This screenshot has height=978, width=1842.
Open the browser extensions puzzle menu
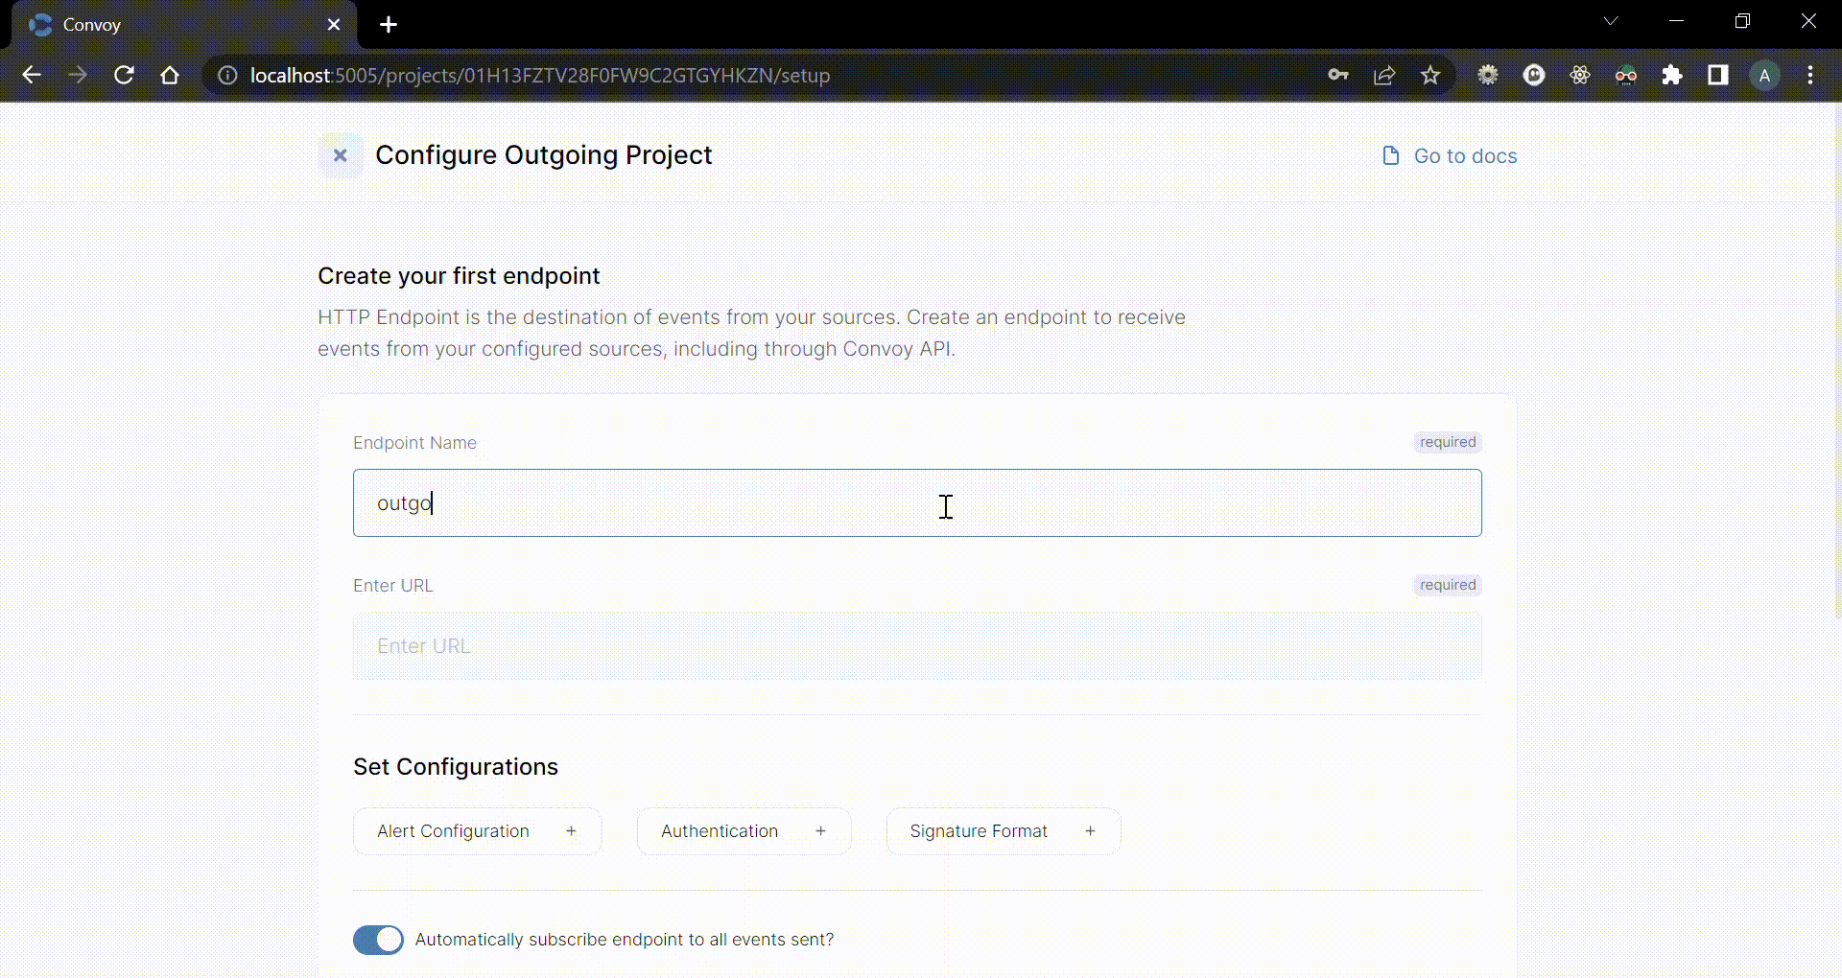1673,75
